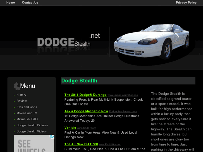Open History in the sidebar menu
This screenshot has width=203, height=152.
21,95
